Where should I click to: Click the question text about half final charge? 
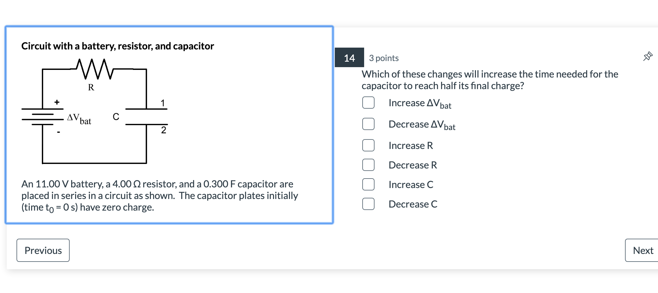[x=489, y=80]
